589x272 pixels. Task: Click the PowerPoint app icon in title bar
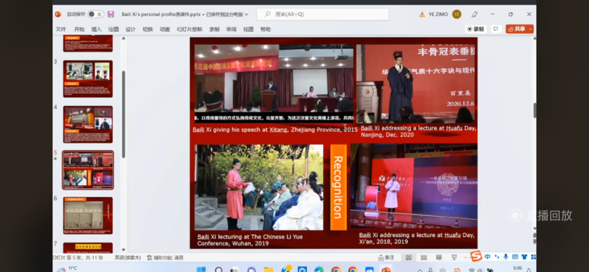(58, 14)
